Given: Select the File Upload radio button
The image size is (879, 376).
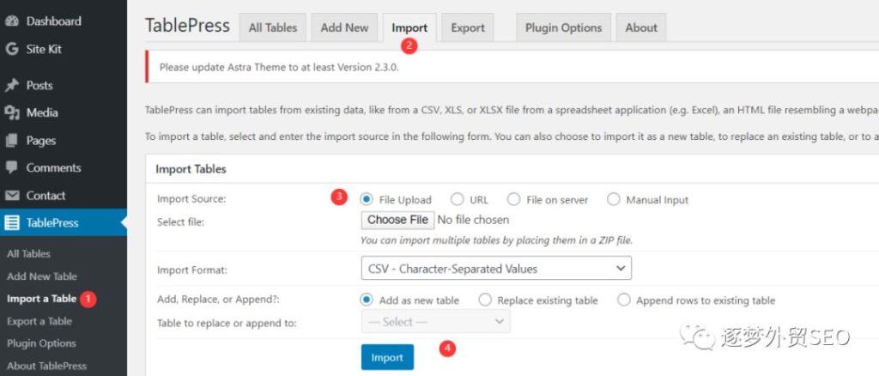Looking at the screenshot, I should [367, 199].
